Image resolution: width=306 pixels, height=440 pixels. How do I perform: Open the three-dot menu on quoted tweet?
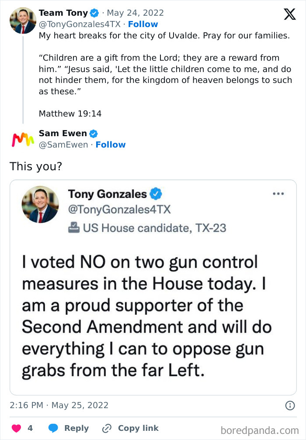point(278,193)
